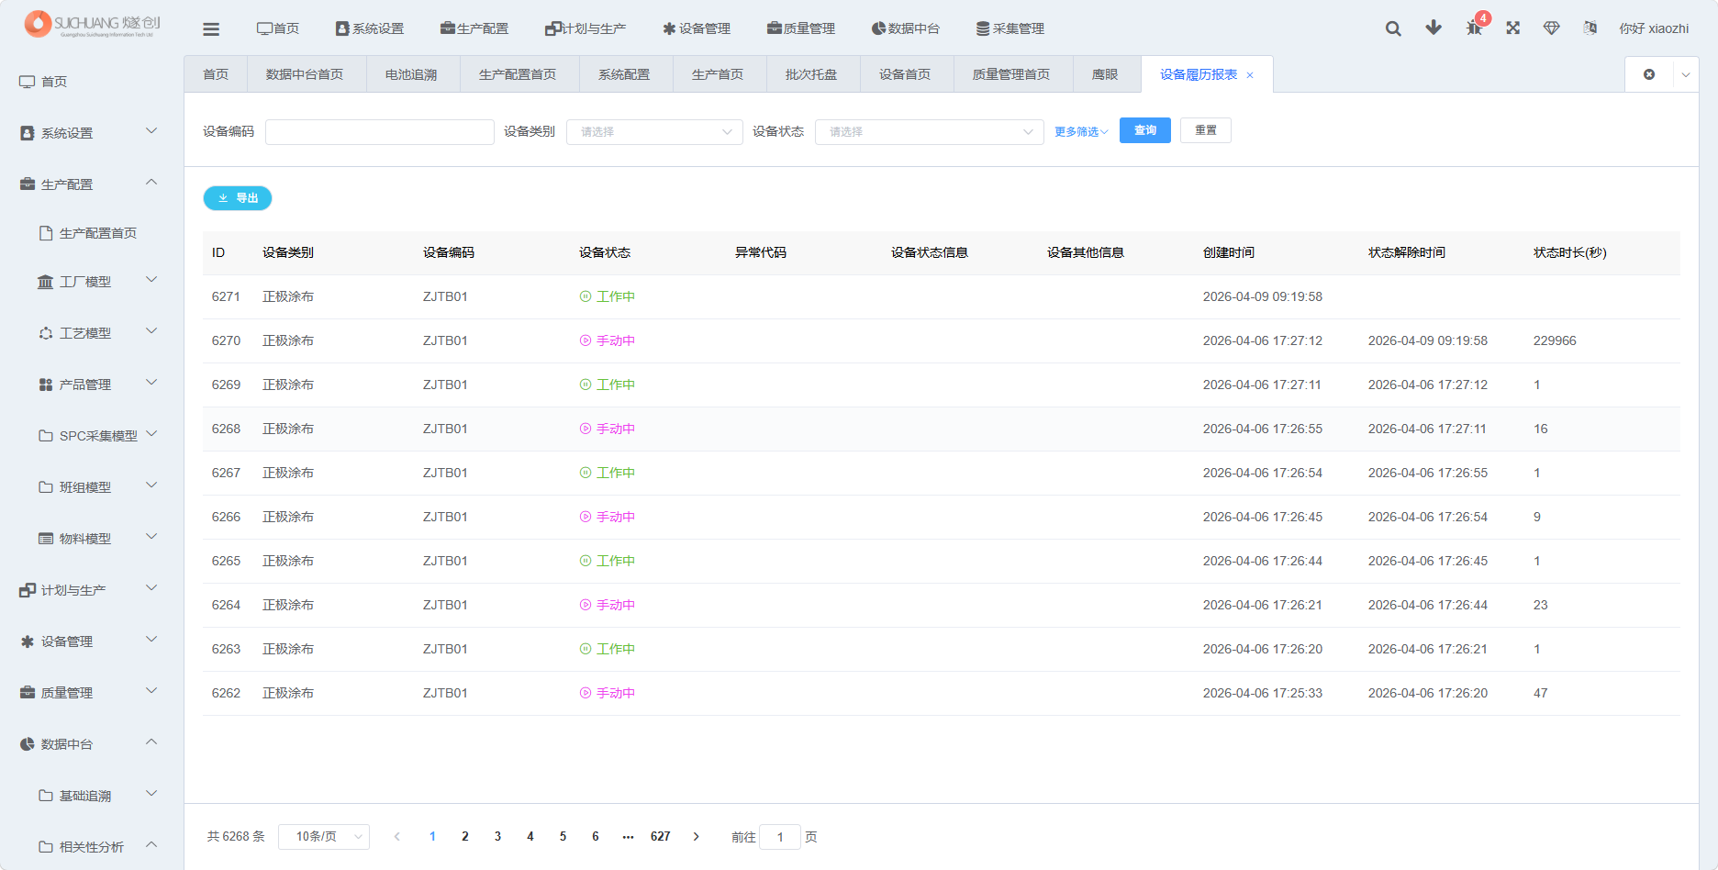Open 质量管理 in top navigation
The height and width of the screenshot is (870, 1718).
click(x=801, y=28)
